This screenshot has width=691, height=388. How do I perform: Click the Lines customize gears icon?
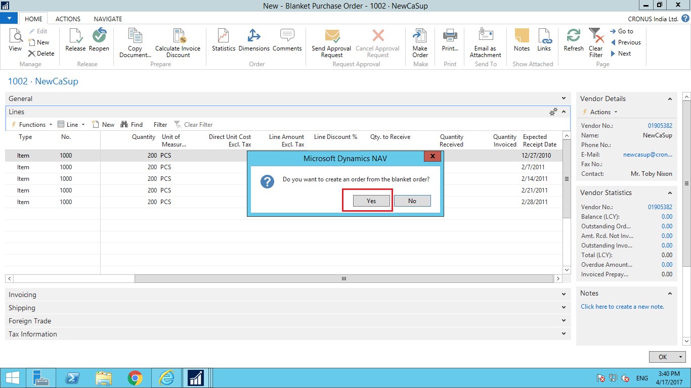(x=553, y=112)
